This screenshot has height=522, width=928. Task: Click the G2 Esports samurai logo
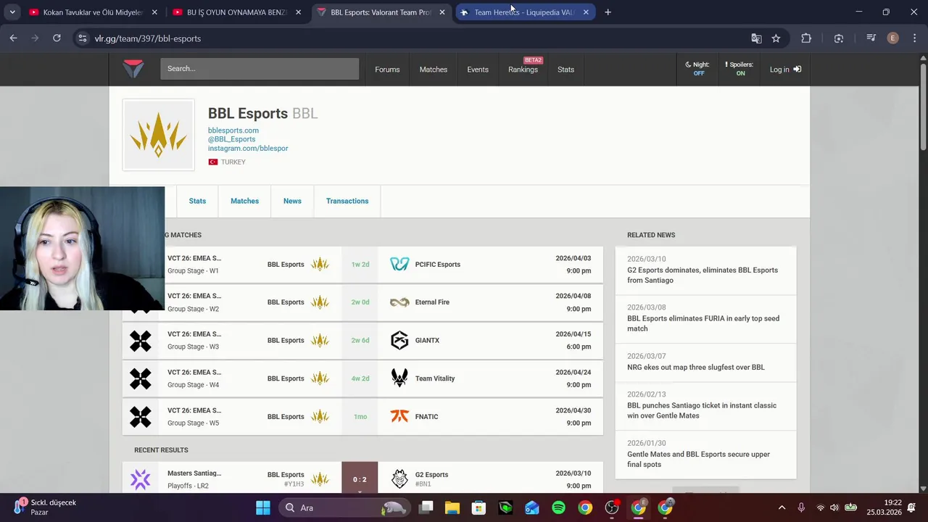399,478
